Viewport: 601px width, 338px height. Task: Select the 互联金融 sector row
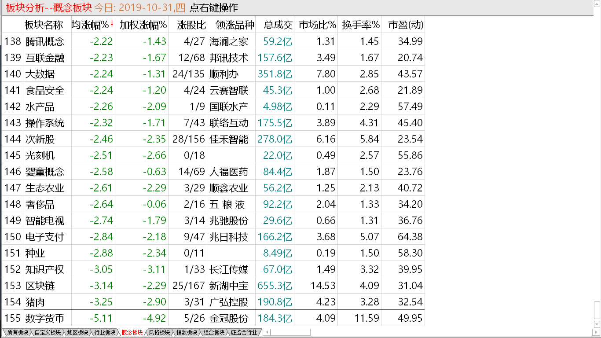pyautogui.click(x=213, y=58)
